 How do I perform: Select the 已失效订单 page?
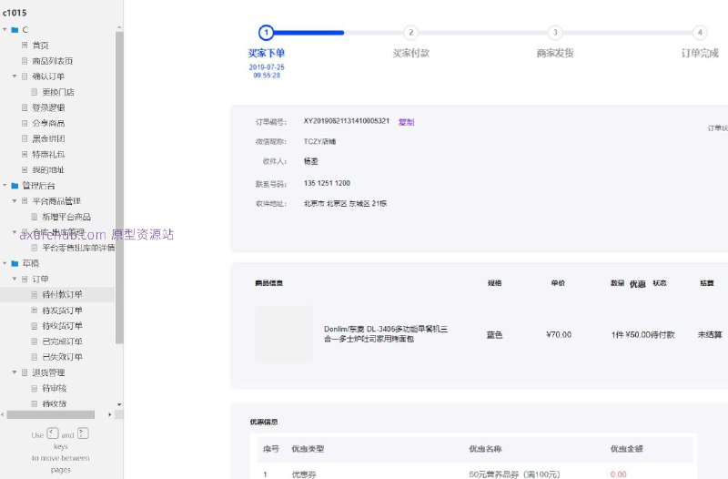pos(62,357)
